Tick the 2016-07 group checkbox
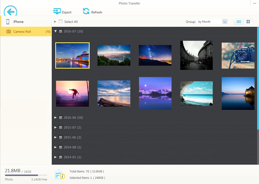259x184 pixels. [x=61, y=32]
